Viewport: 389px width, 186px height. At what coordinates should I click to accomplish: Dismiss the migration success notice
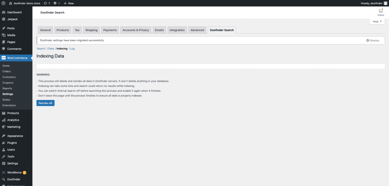point(373,40)
